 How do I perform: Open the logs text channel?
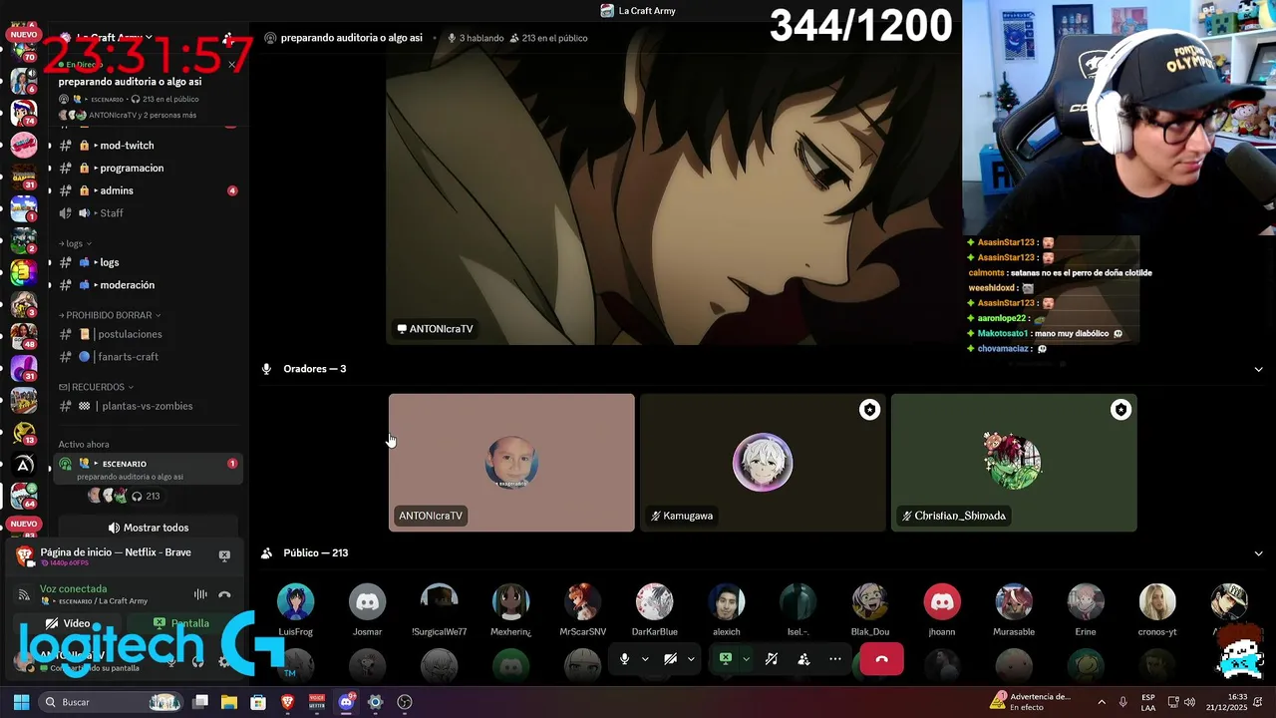pos(148,262)
